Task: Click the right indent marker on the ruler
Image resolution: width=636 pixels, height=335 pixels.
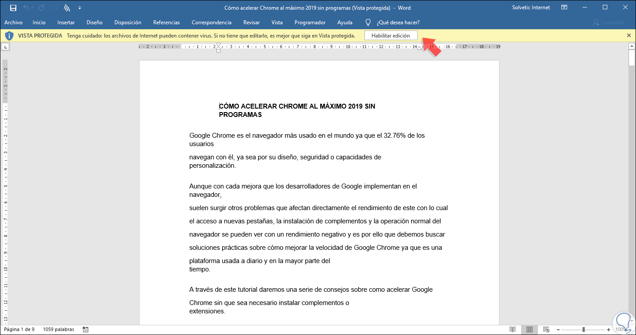Action: pos(420,48)
